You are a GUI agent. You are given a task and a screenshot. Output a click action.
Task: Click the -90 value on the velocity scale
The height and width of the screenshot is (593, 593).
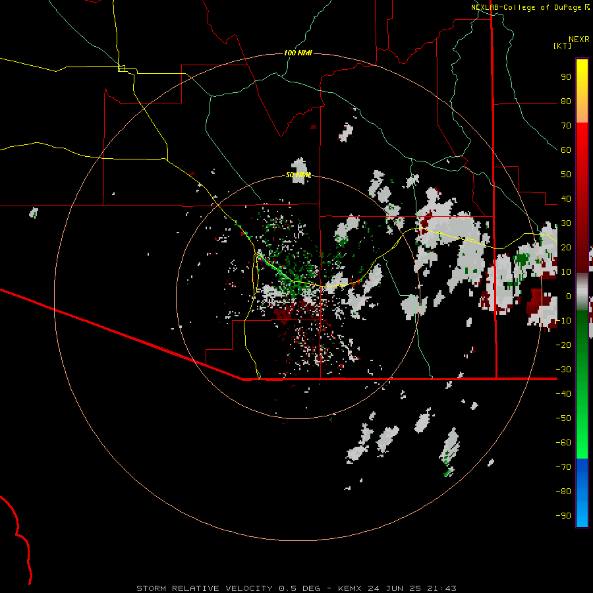point(563,516)
